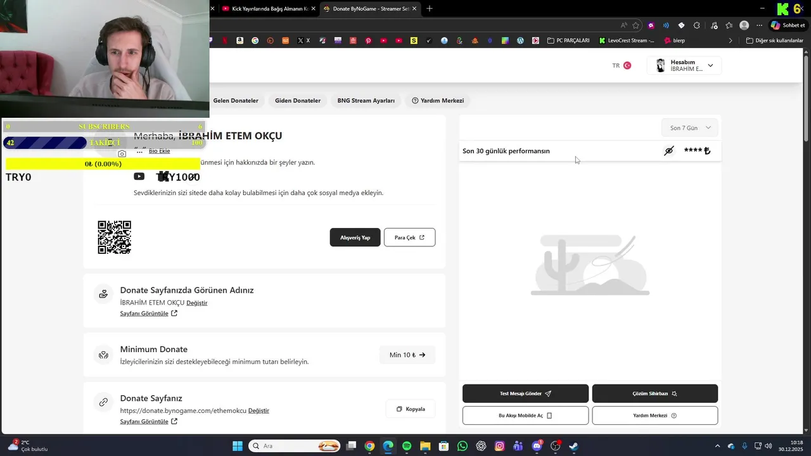Open a new browser tab

point(430,9)
